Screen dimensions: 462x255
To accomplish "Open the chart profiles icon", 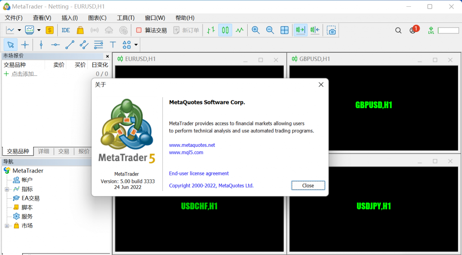I will click(29, 30).
